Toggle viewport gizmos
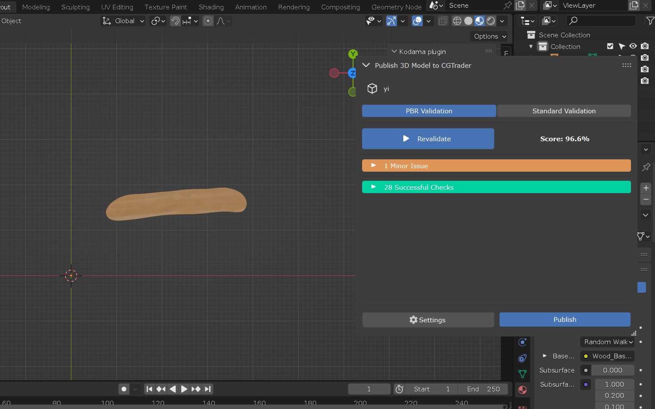The width and height of the screenshot is (655, 409). click(x=391, y=21)
